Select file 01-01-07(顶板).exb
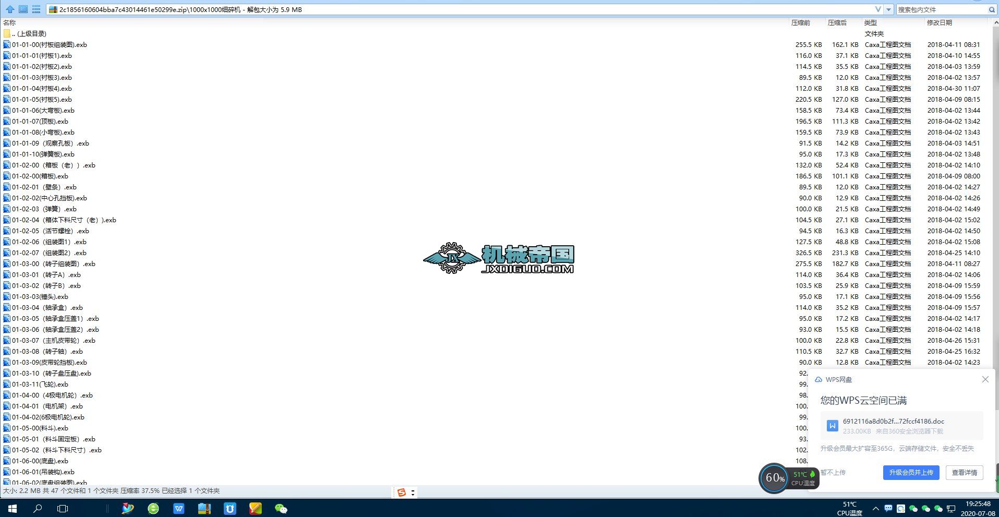This screenshot has width=999, height=517. click(40, 121)
